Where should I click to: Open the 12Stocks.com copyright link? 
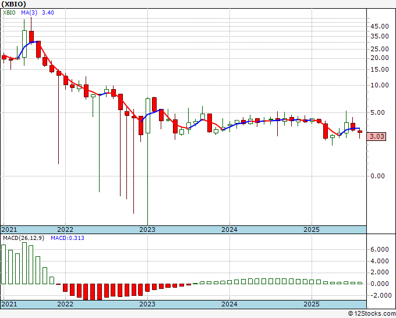tap(372, 314)
